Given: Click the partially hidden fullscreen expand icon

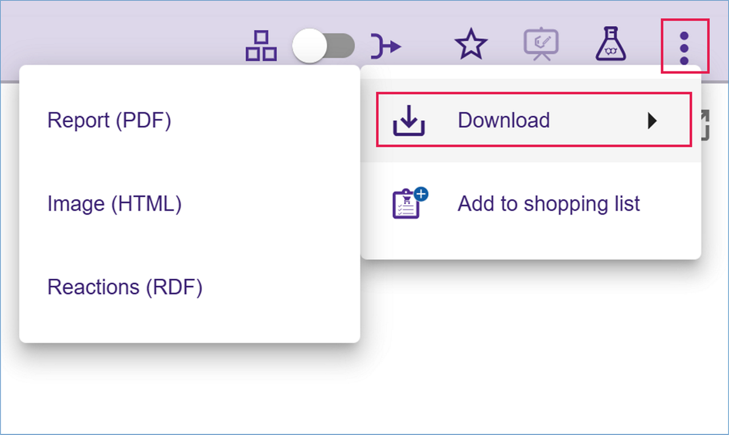Looking at the screenshot, I should pos(705,125).
